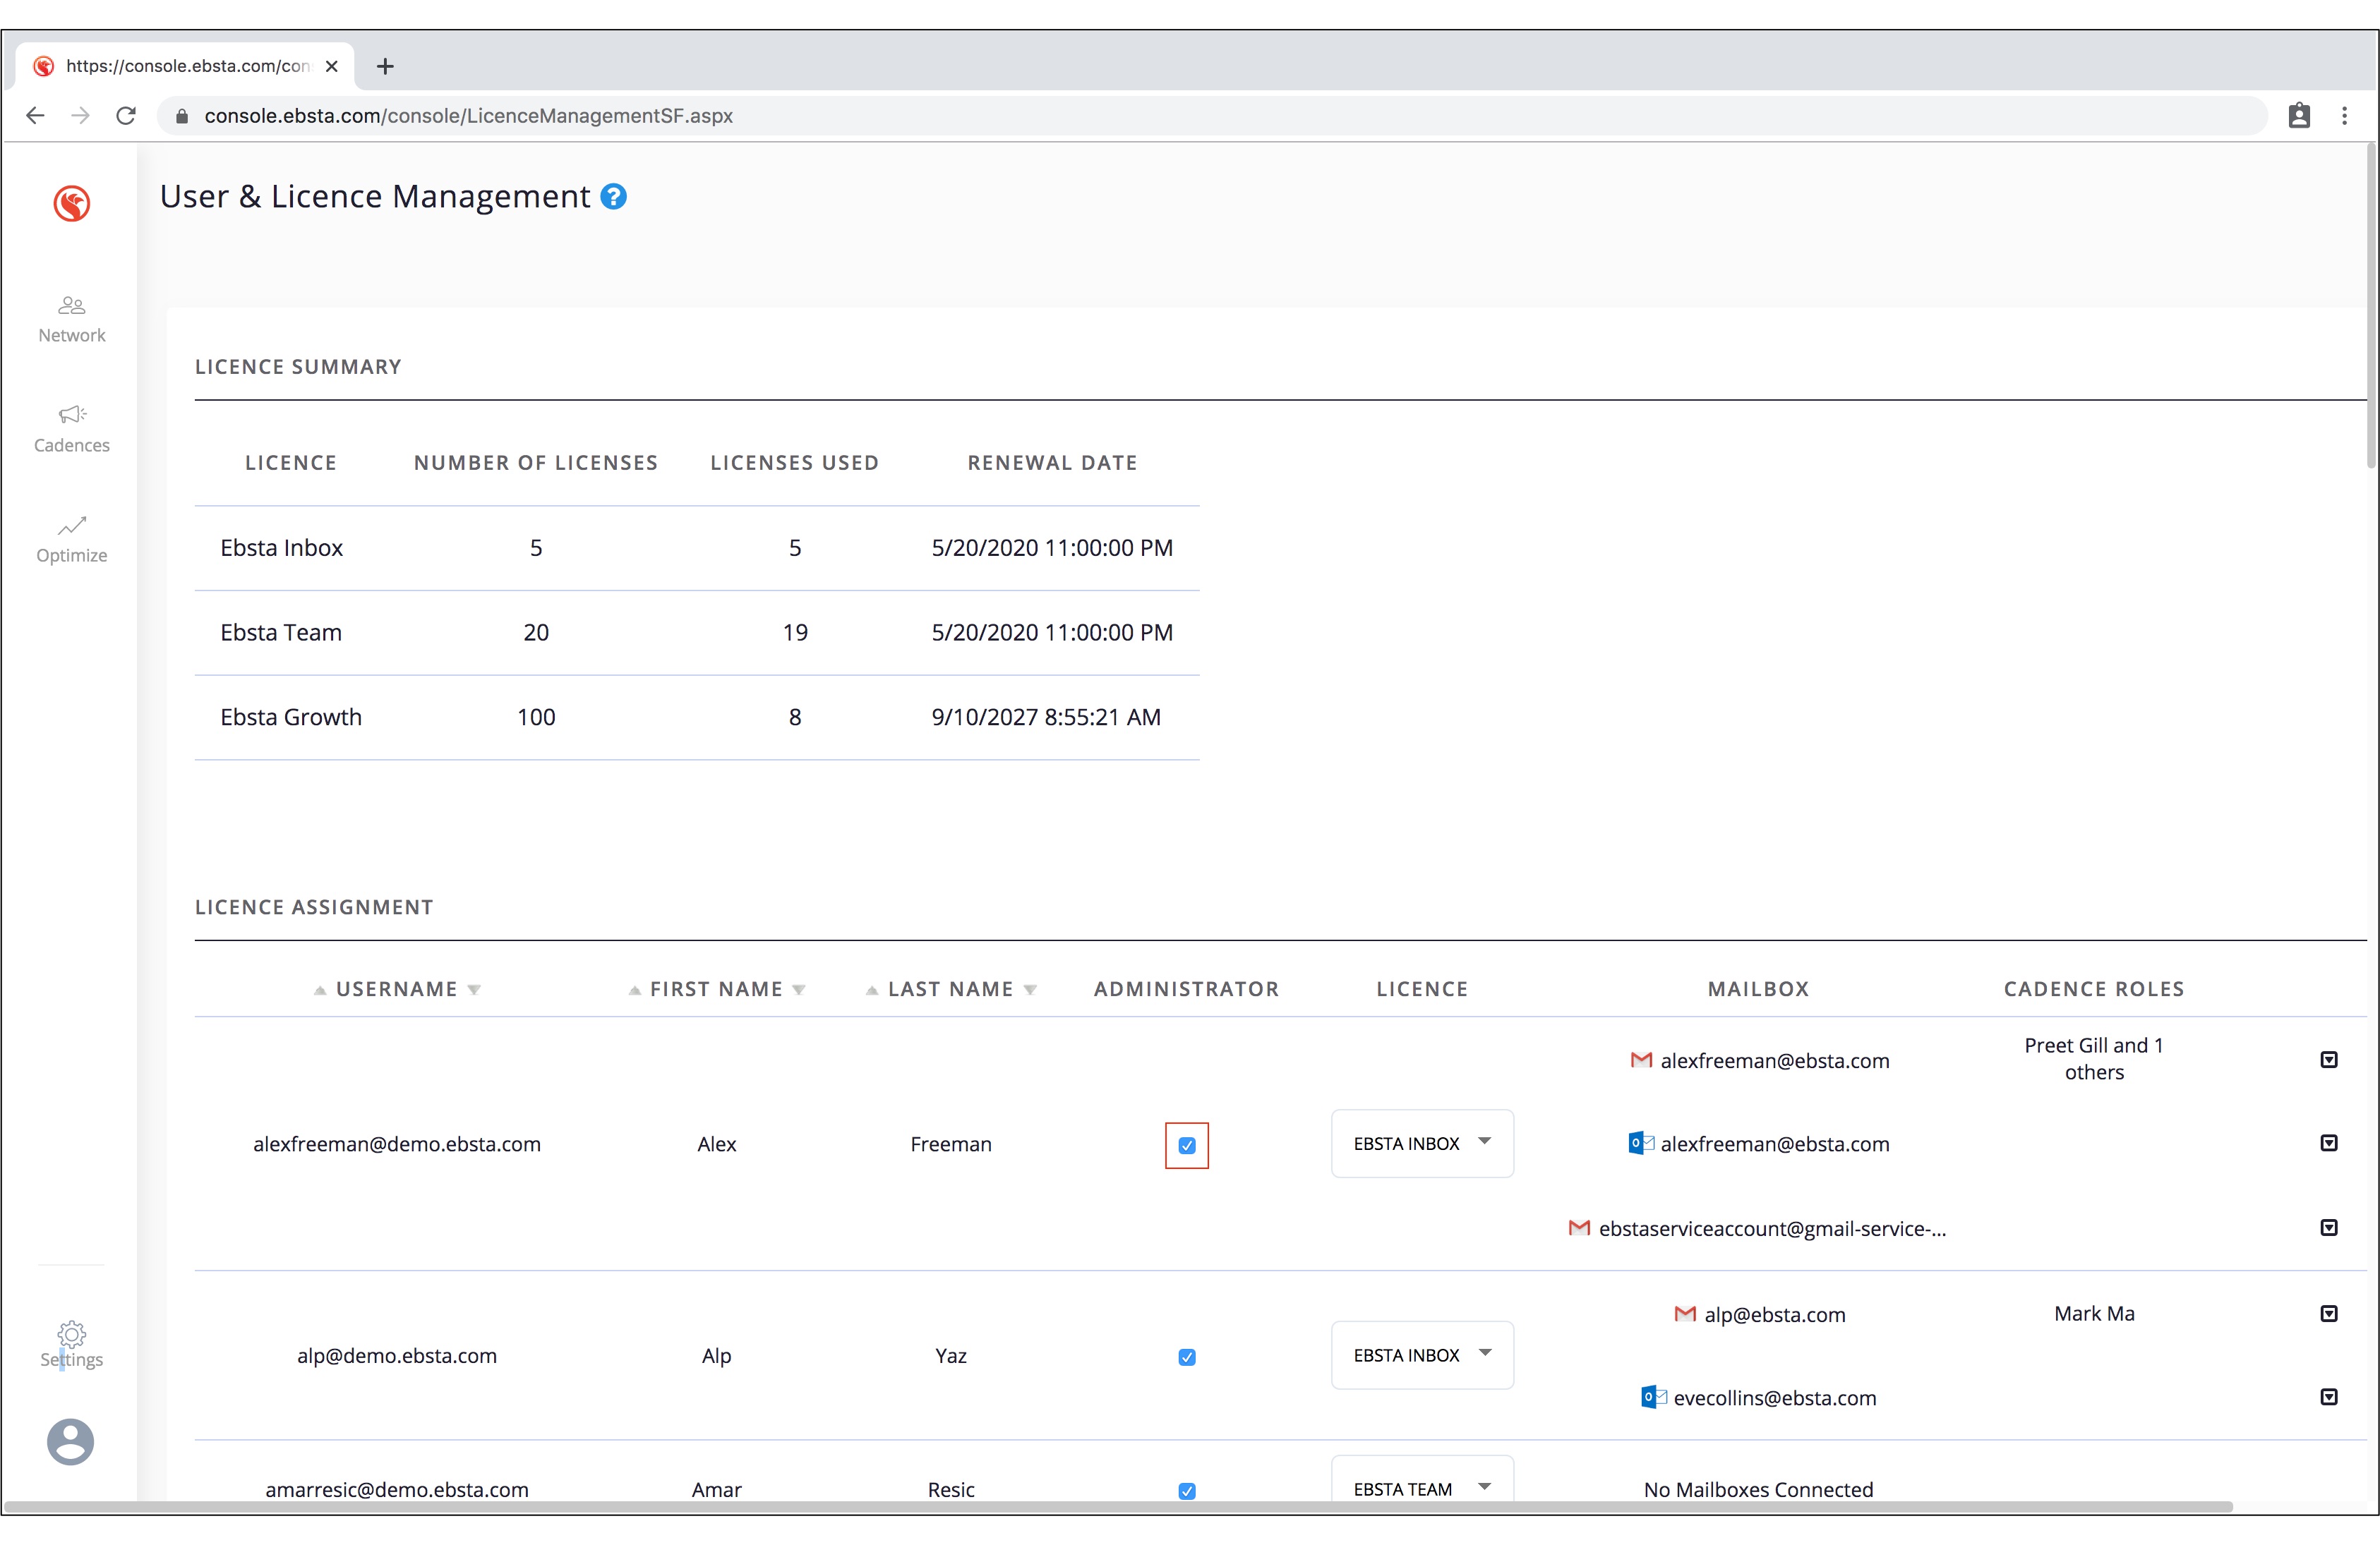Click the blue help question mark icon
The height and width of the screenshot is (1545, 2380).
click(613, 197)
